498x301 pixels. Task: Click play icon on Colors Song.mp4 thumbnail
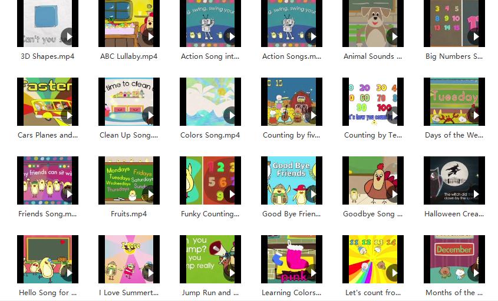point(231,115)
